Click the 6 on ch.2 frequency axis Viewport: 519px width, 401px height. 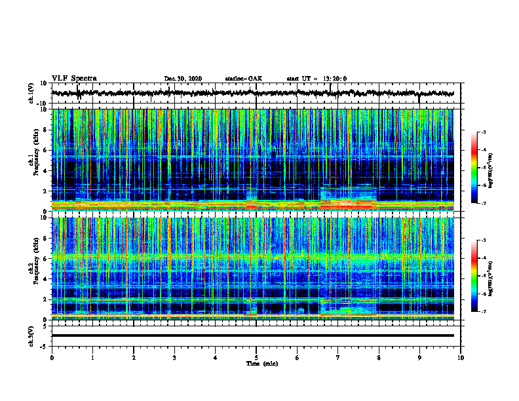(45, 258)
